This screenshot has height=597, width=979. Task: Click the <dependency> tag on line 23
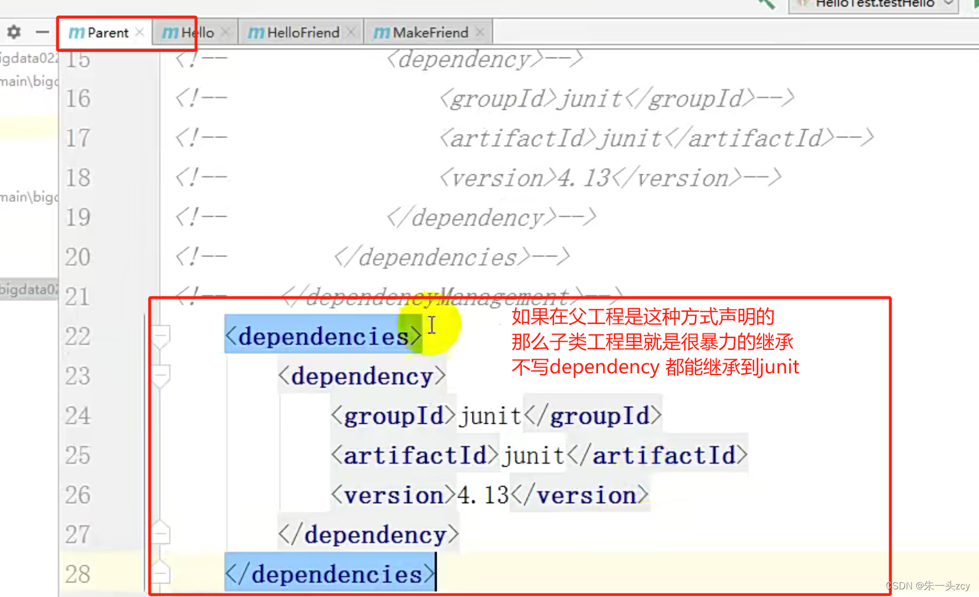(362, 376)
